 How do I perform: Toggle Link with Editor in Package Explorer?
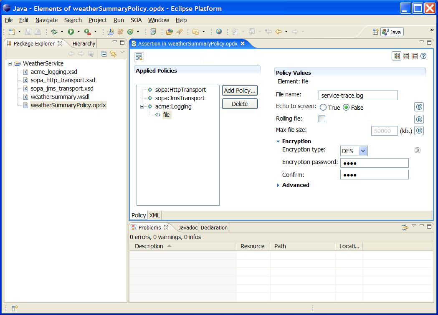pos(113,54)
